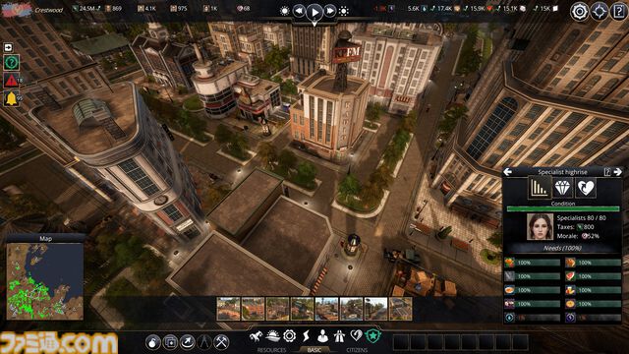Slow down game speed with rewind button
This screenshot has width=629, height=354.
(299, 11)
